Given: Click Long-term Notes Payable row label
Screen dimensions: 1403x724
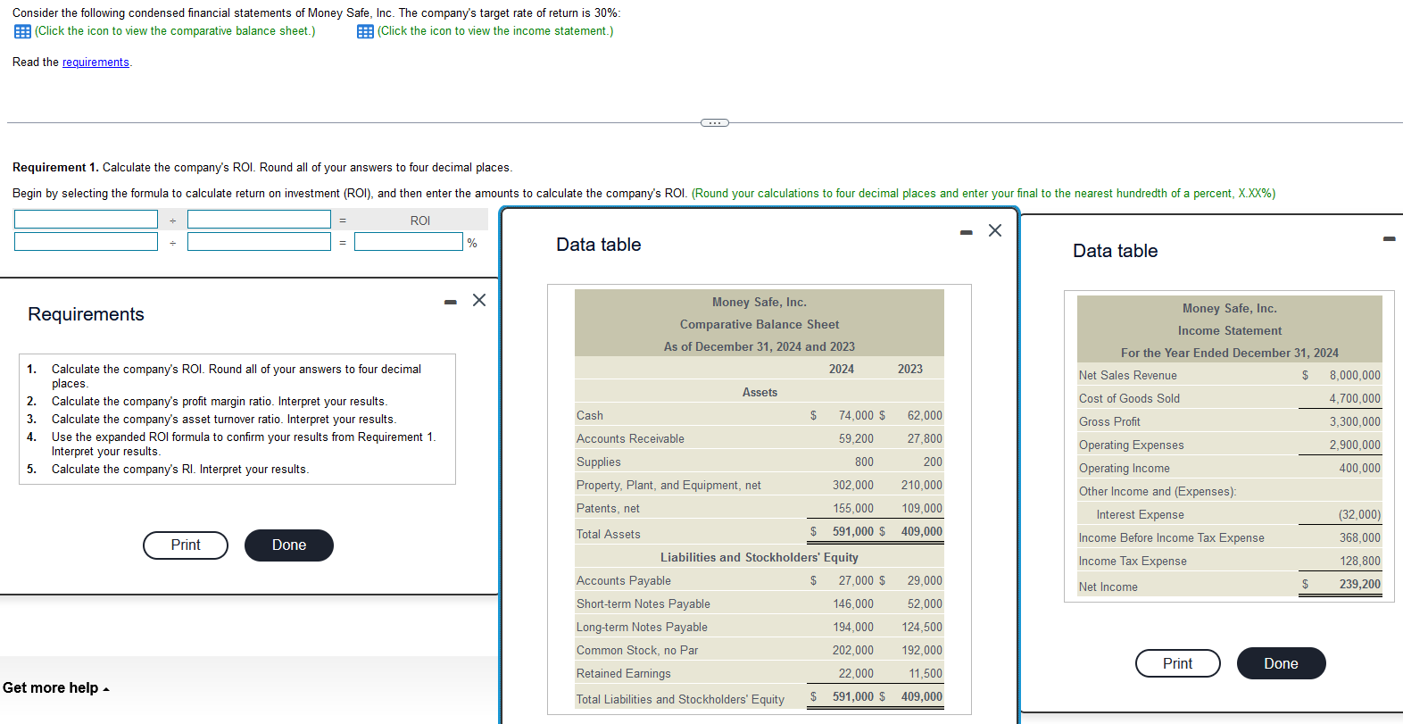Looking at the screenshot, I should [x=642, y=627].
